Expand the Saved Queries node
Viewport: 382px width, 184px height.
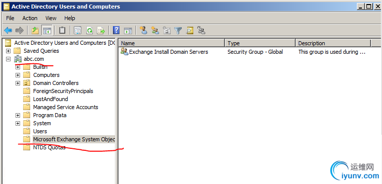9,51
